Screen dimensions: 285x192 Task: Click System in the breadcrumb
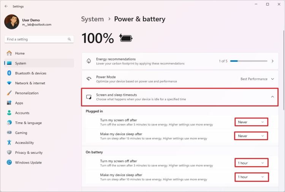pos(92,19)
